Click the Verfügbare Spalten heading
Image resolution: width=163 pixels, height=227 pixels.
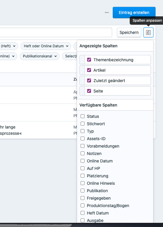coord(98,105)
